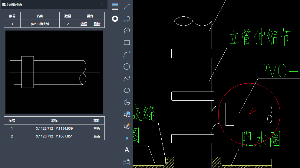Click the 图形识别列表 panel title

12,4
